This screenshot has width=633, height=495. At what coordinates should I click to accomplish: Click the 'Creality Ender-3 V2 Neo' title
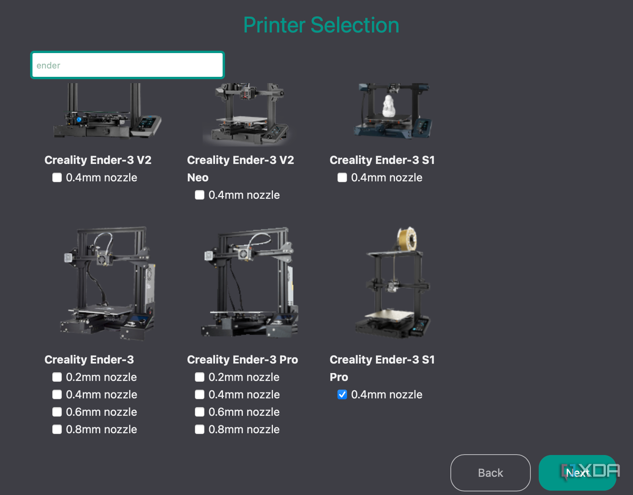point(240,169)
